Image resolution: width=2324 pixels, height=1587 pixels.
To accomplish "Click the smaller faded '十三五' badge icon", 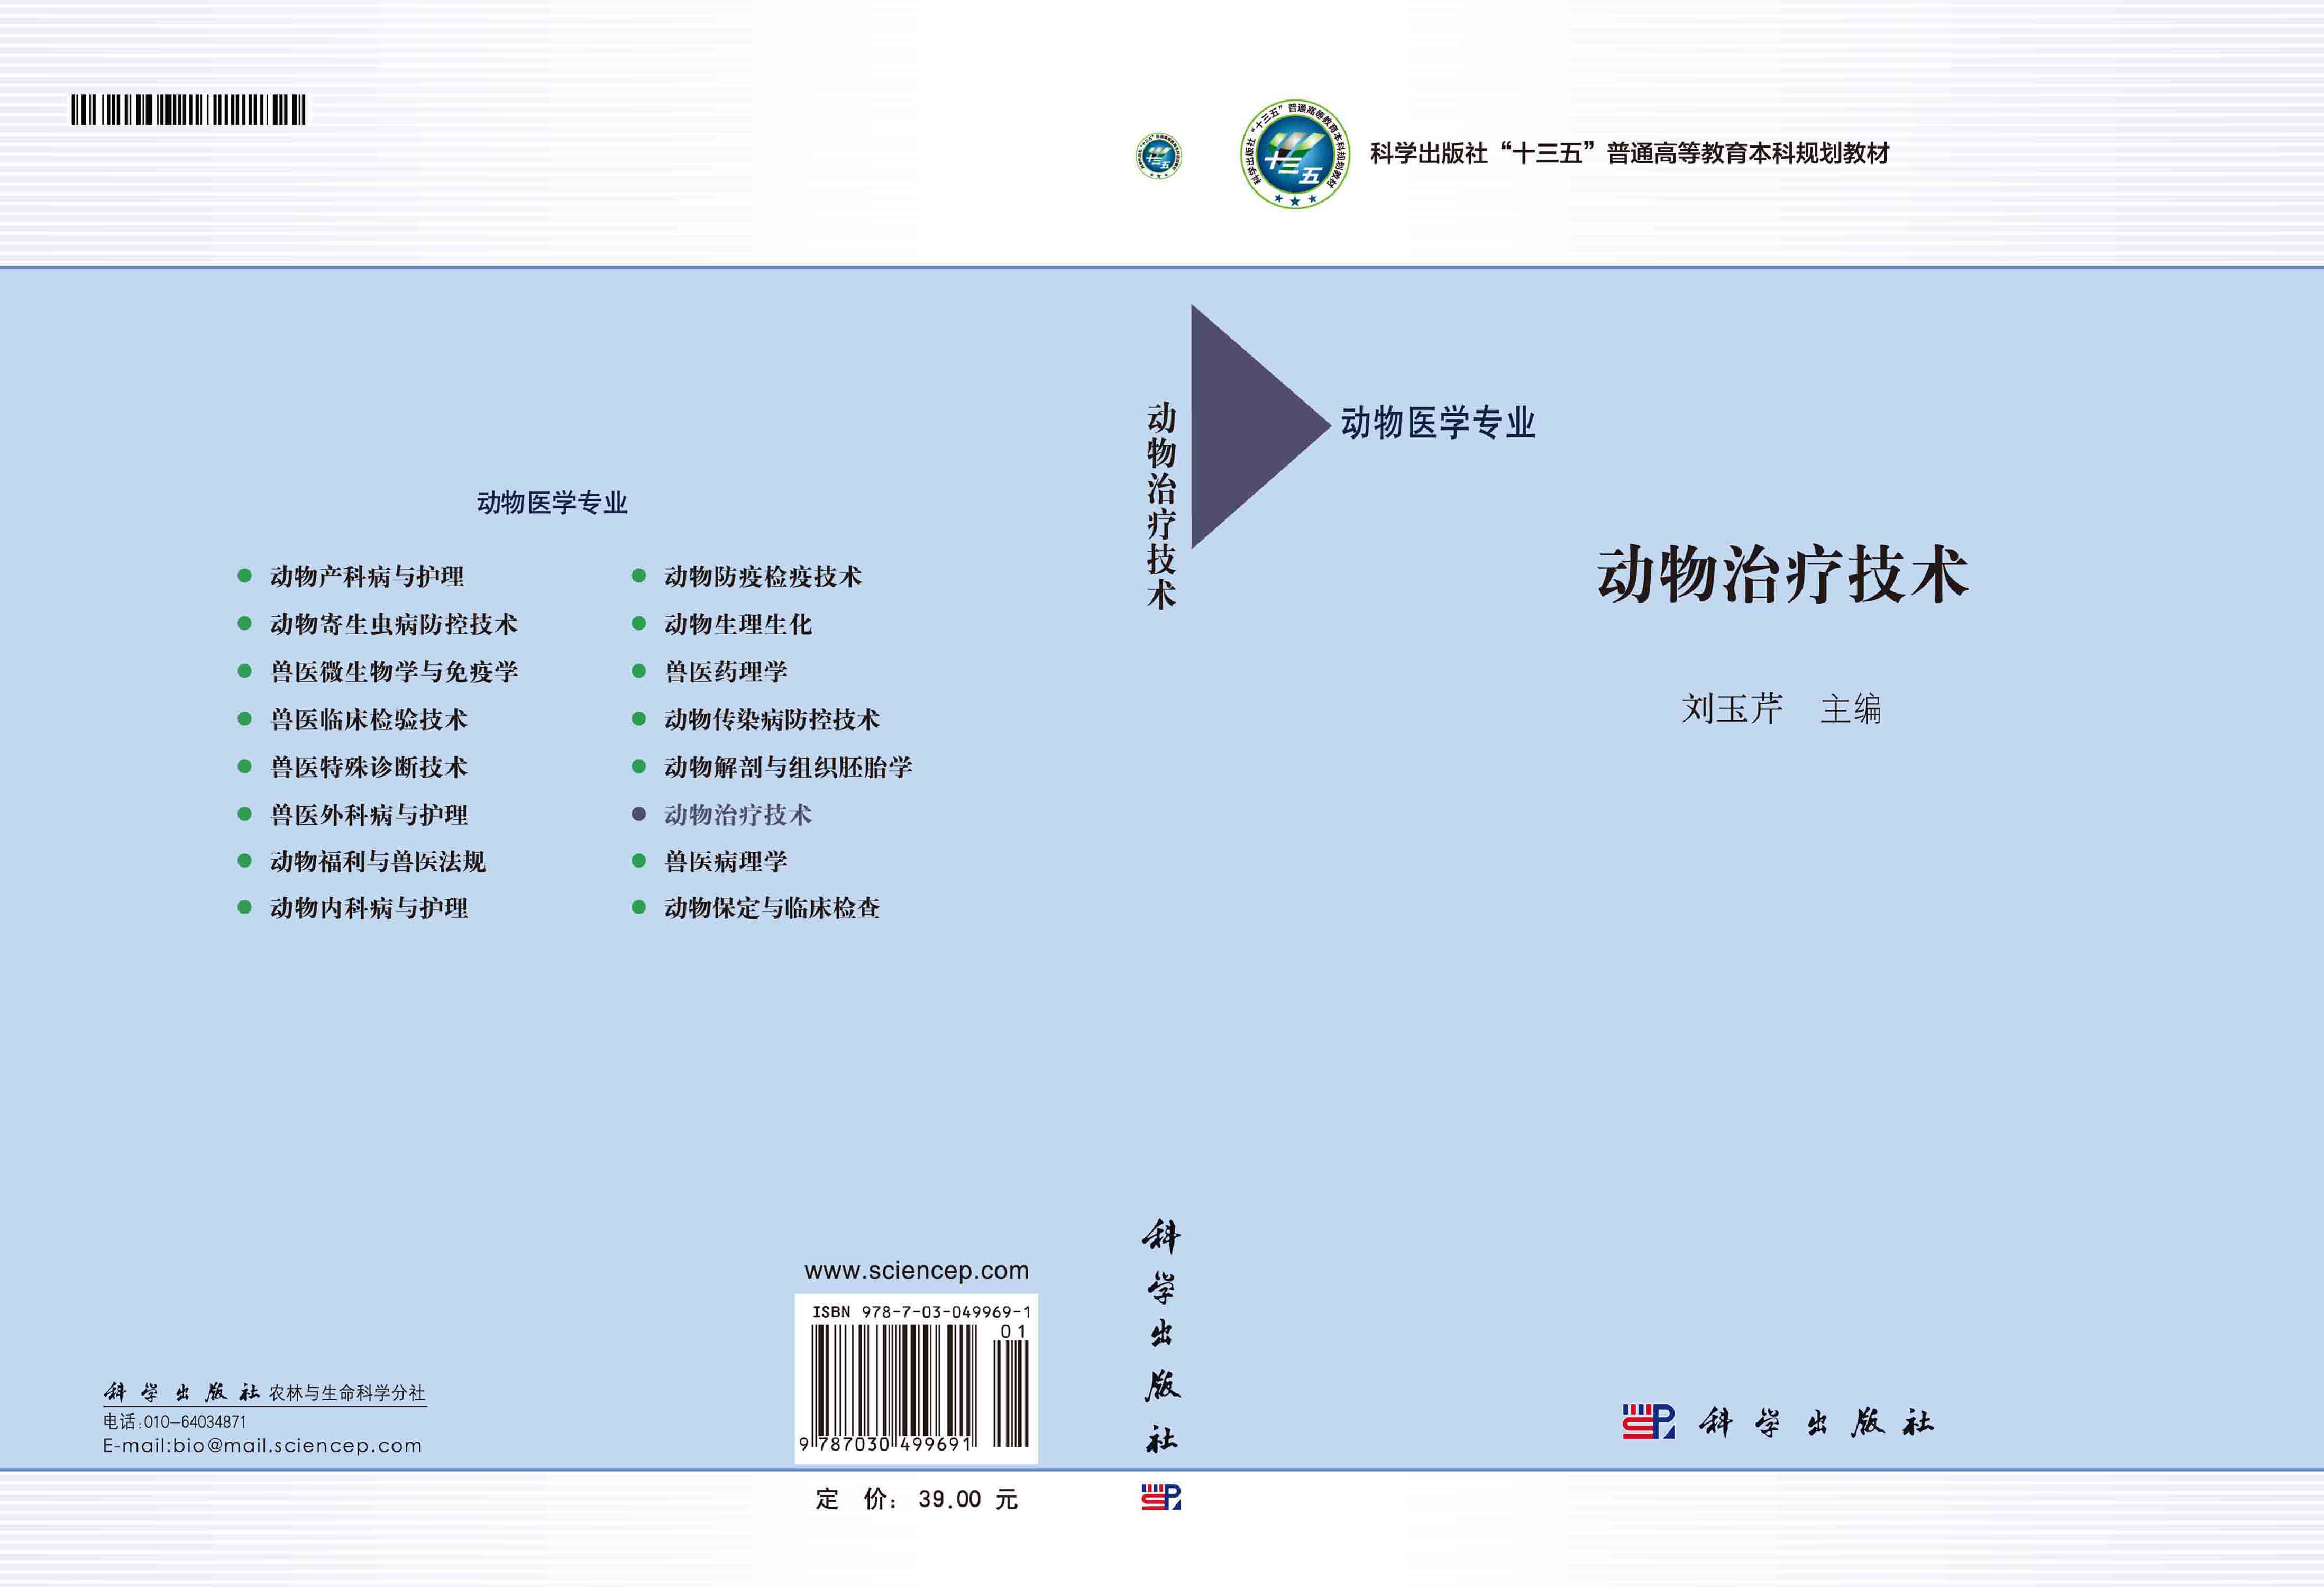I will [x=1160, y=155].
